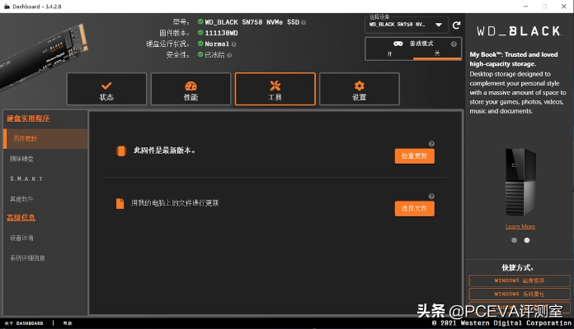Viewport: 574px width, 329px height.
Task: Open the 设置 settings tab
Action: (x=359, y=89)
